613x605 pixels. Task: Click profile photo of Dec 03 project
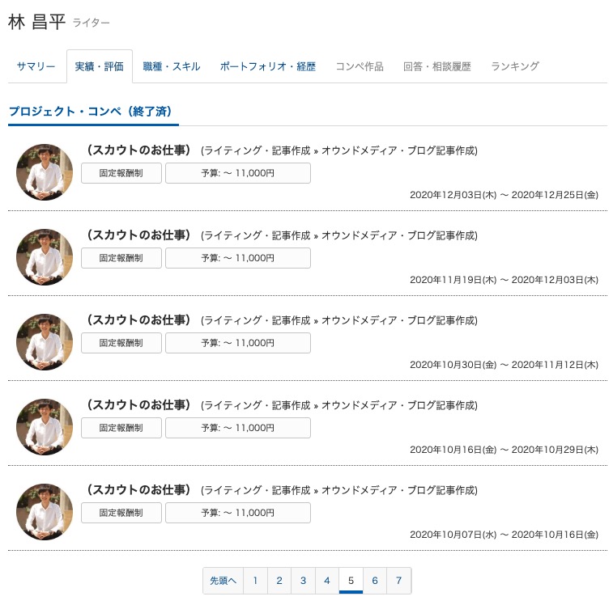point(45,172)
